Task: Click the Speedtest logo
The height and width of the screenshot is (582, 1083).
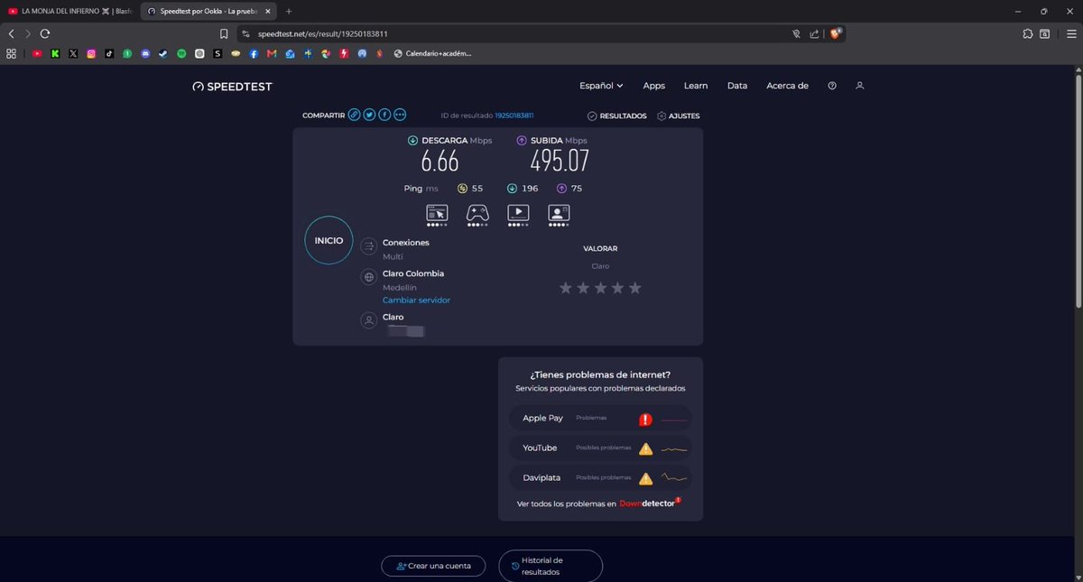Action: (232, 87)
